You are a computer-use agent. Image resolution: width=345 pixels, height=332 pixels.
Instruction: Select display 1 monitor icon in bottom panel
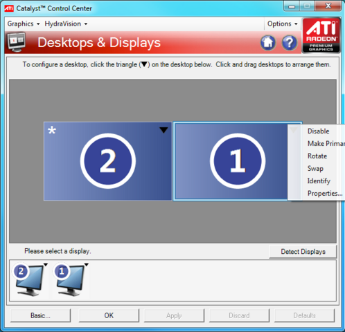pyautogui.click(x=69, y=280)
